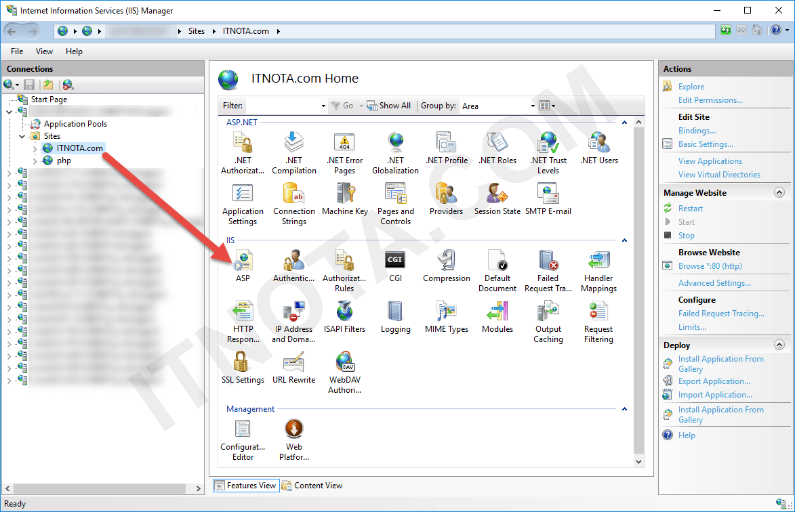This screenshot has width=795, height=512.
Task: Open Failed Request Tracing Rules
Action: (x=548, y=264)
